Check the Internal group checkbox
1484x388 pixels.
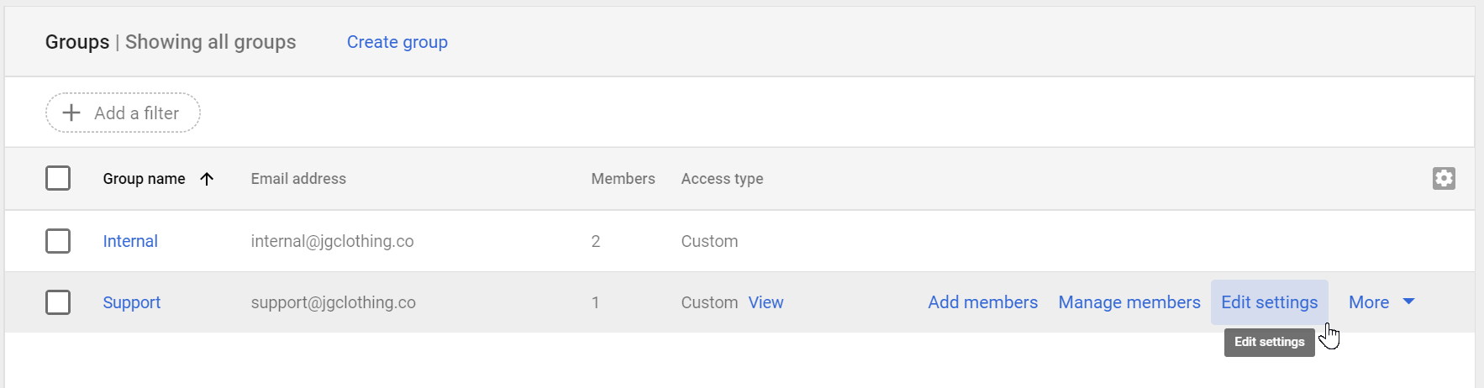[x=58, y=241]
